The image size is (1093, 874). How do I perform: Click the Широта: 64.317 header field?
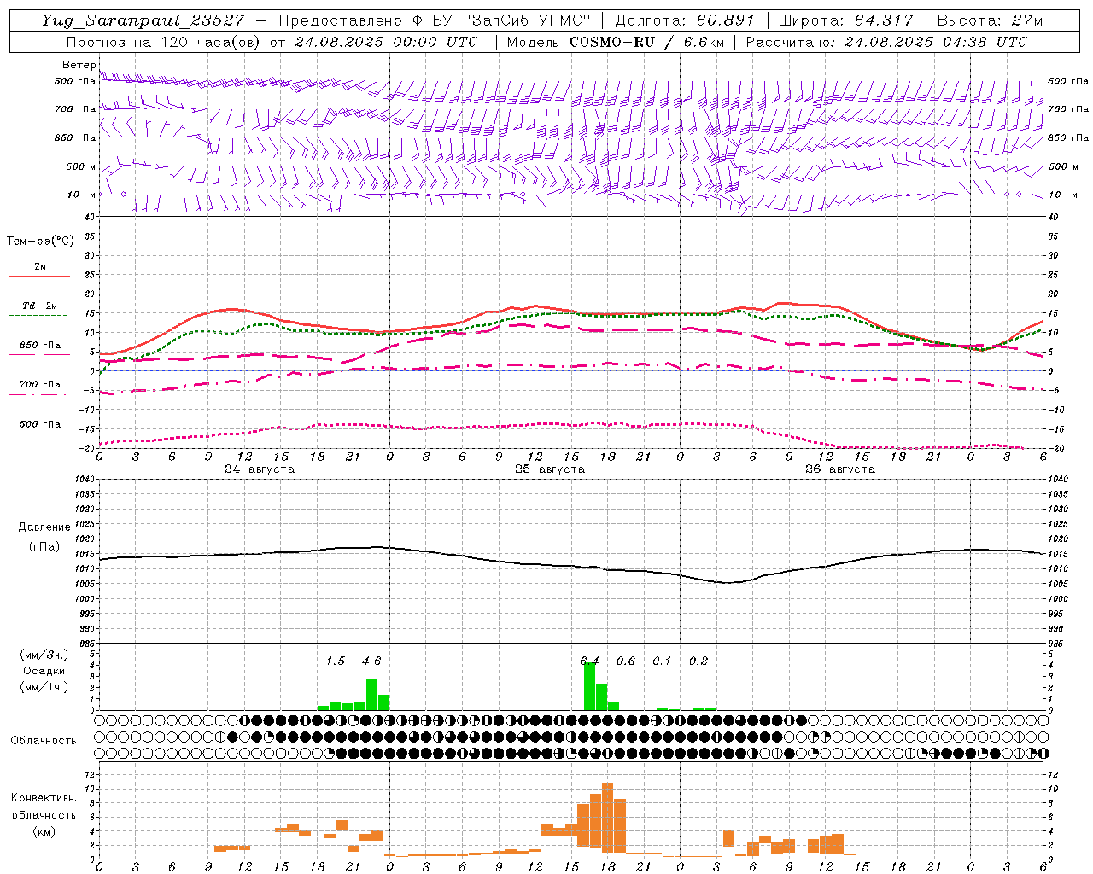[846, 20]
